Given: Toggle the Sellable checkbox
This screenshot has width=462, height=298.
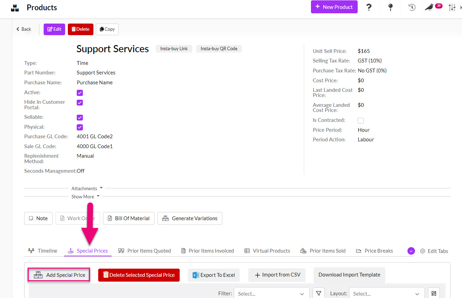Looking at the screenshot, I should tap(80, 117).
